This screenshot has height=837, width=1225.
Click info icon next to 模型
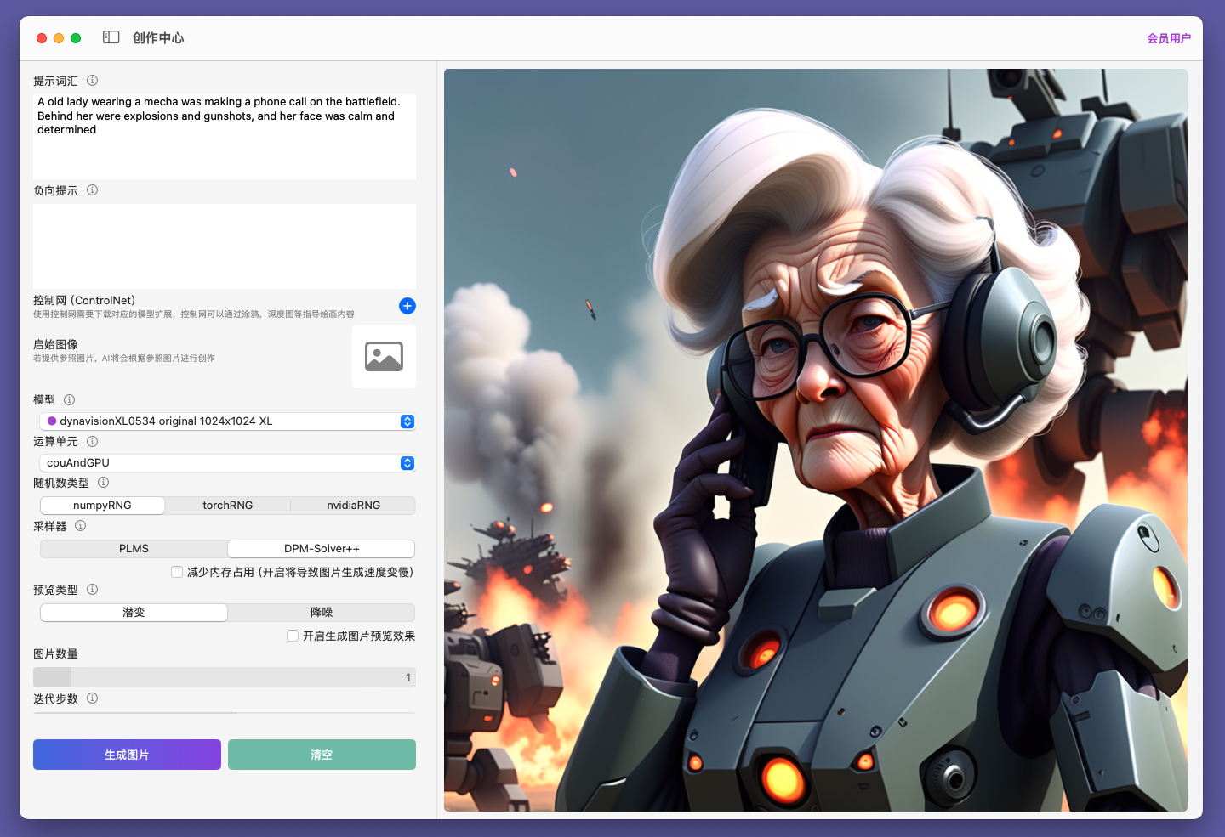click(x=70, y=399)
